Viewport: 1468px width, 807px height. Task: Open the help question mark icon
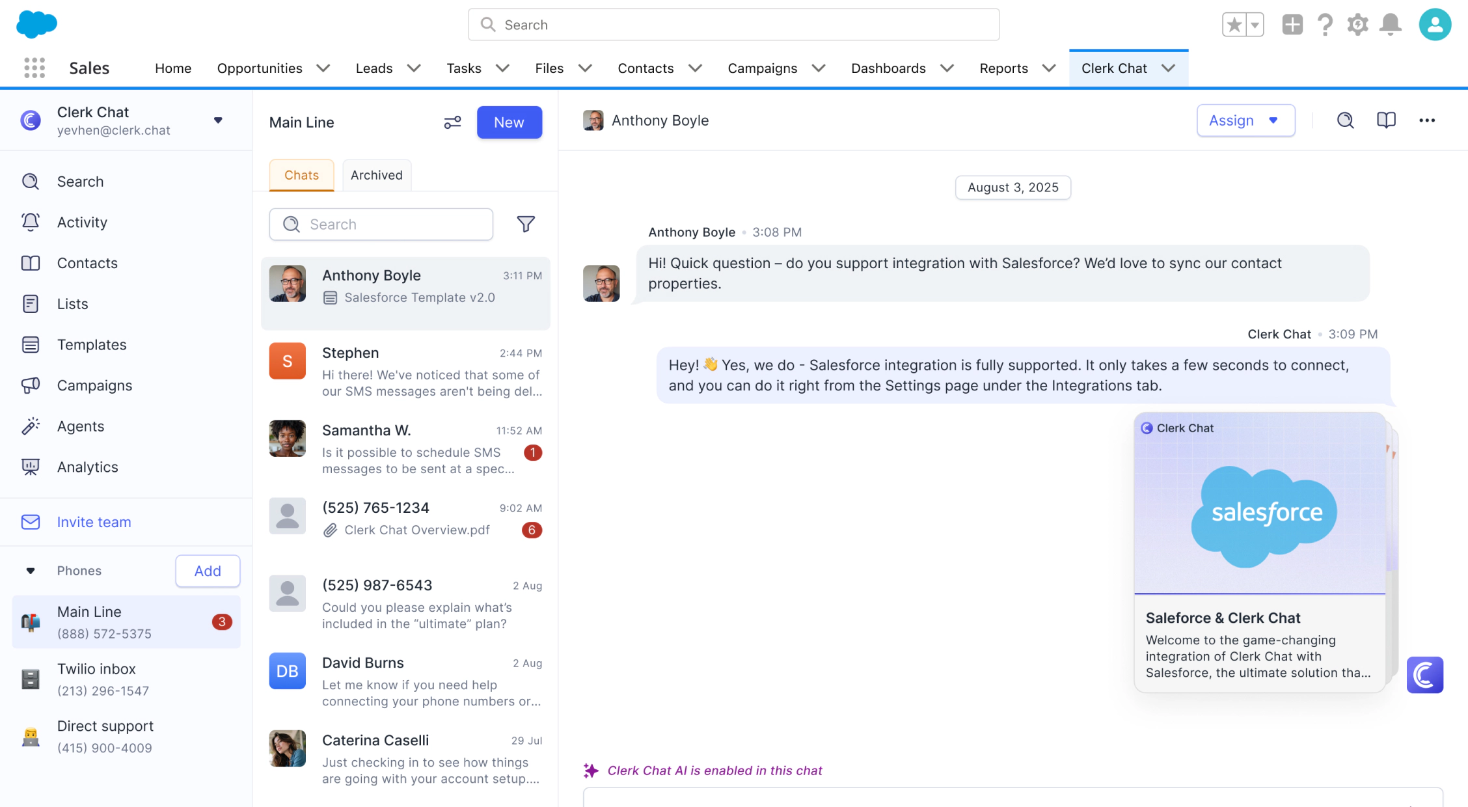point(1325,25)
